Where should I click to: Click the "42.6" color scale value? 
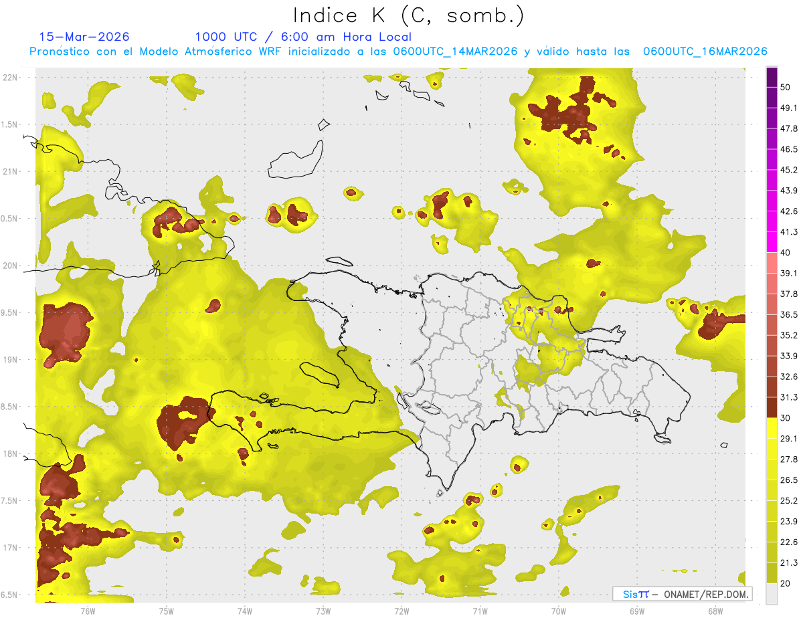790,211
